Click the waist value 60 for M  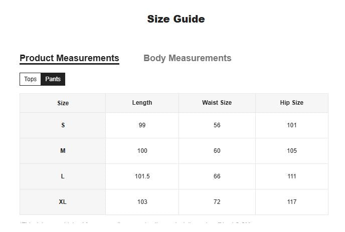tap(217, 151)
